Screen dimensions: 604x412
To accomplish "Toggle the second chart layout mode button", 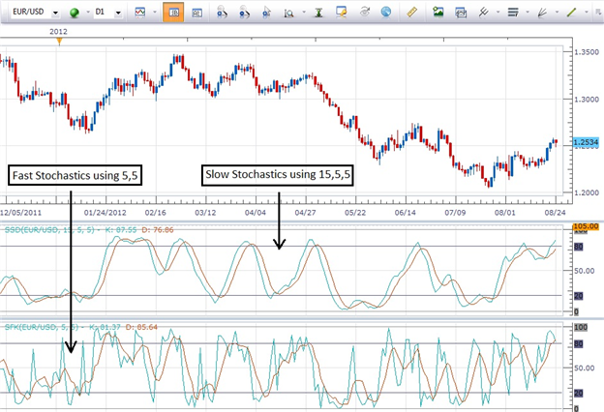I will (x=196, y=13).
